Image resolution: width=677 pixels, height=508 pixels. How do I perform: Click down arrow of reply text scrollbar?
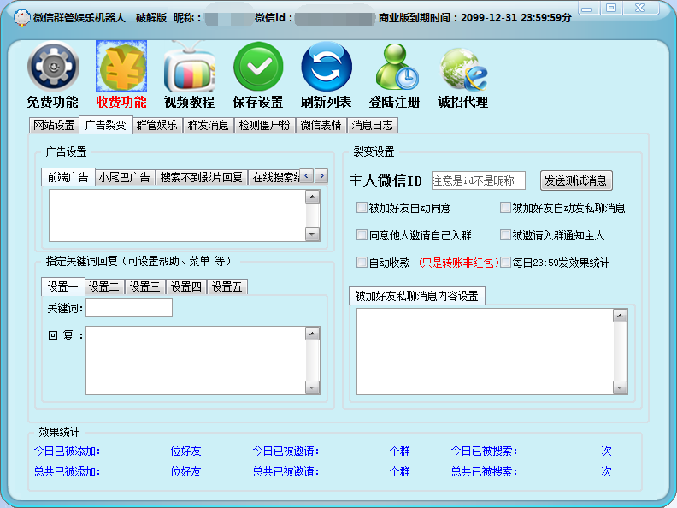coord(312,387)
